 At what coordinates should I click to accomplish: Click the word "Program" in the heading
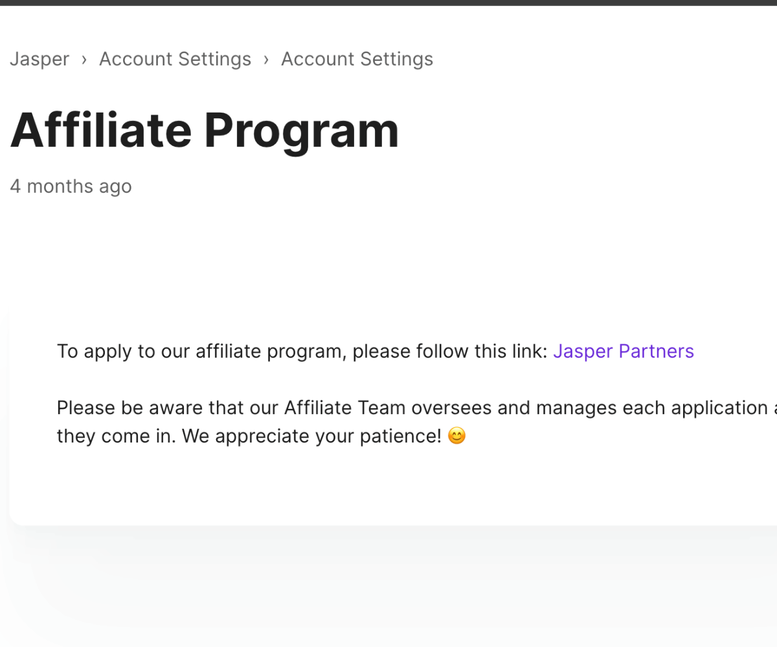pyautogui.click(x=302, y=129)
